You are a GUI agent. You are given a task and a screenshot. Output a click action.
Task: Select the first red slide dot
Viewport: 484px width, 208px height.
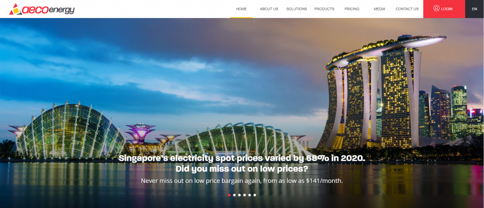pos(229,195)
